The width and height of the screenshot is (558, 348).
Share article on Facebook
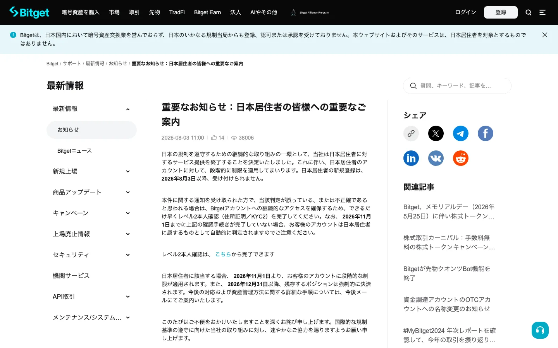pyautogui.click(x=486, y=133)
